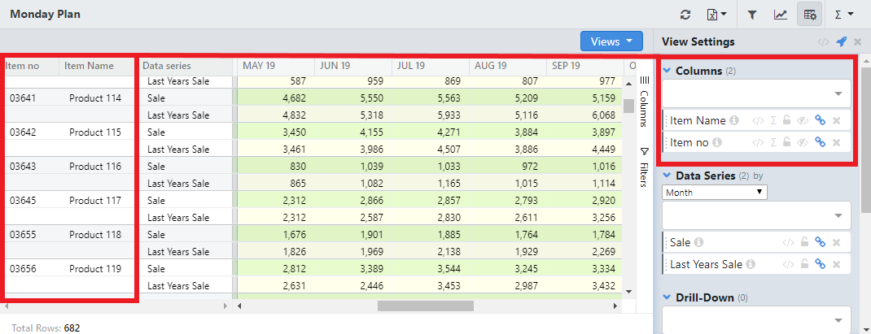Open the Month period dropdown
The height and width of the screenshot is (334, 871).
pyautogui.click(x=715, y=193)
